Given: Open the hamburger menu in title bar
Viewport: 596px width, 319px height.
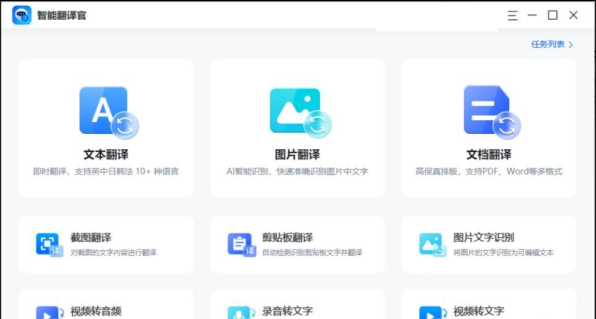Looking at the screenshot, I should (x=512, y=15).
